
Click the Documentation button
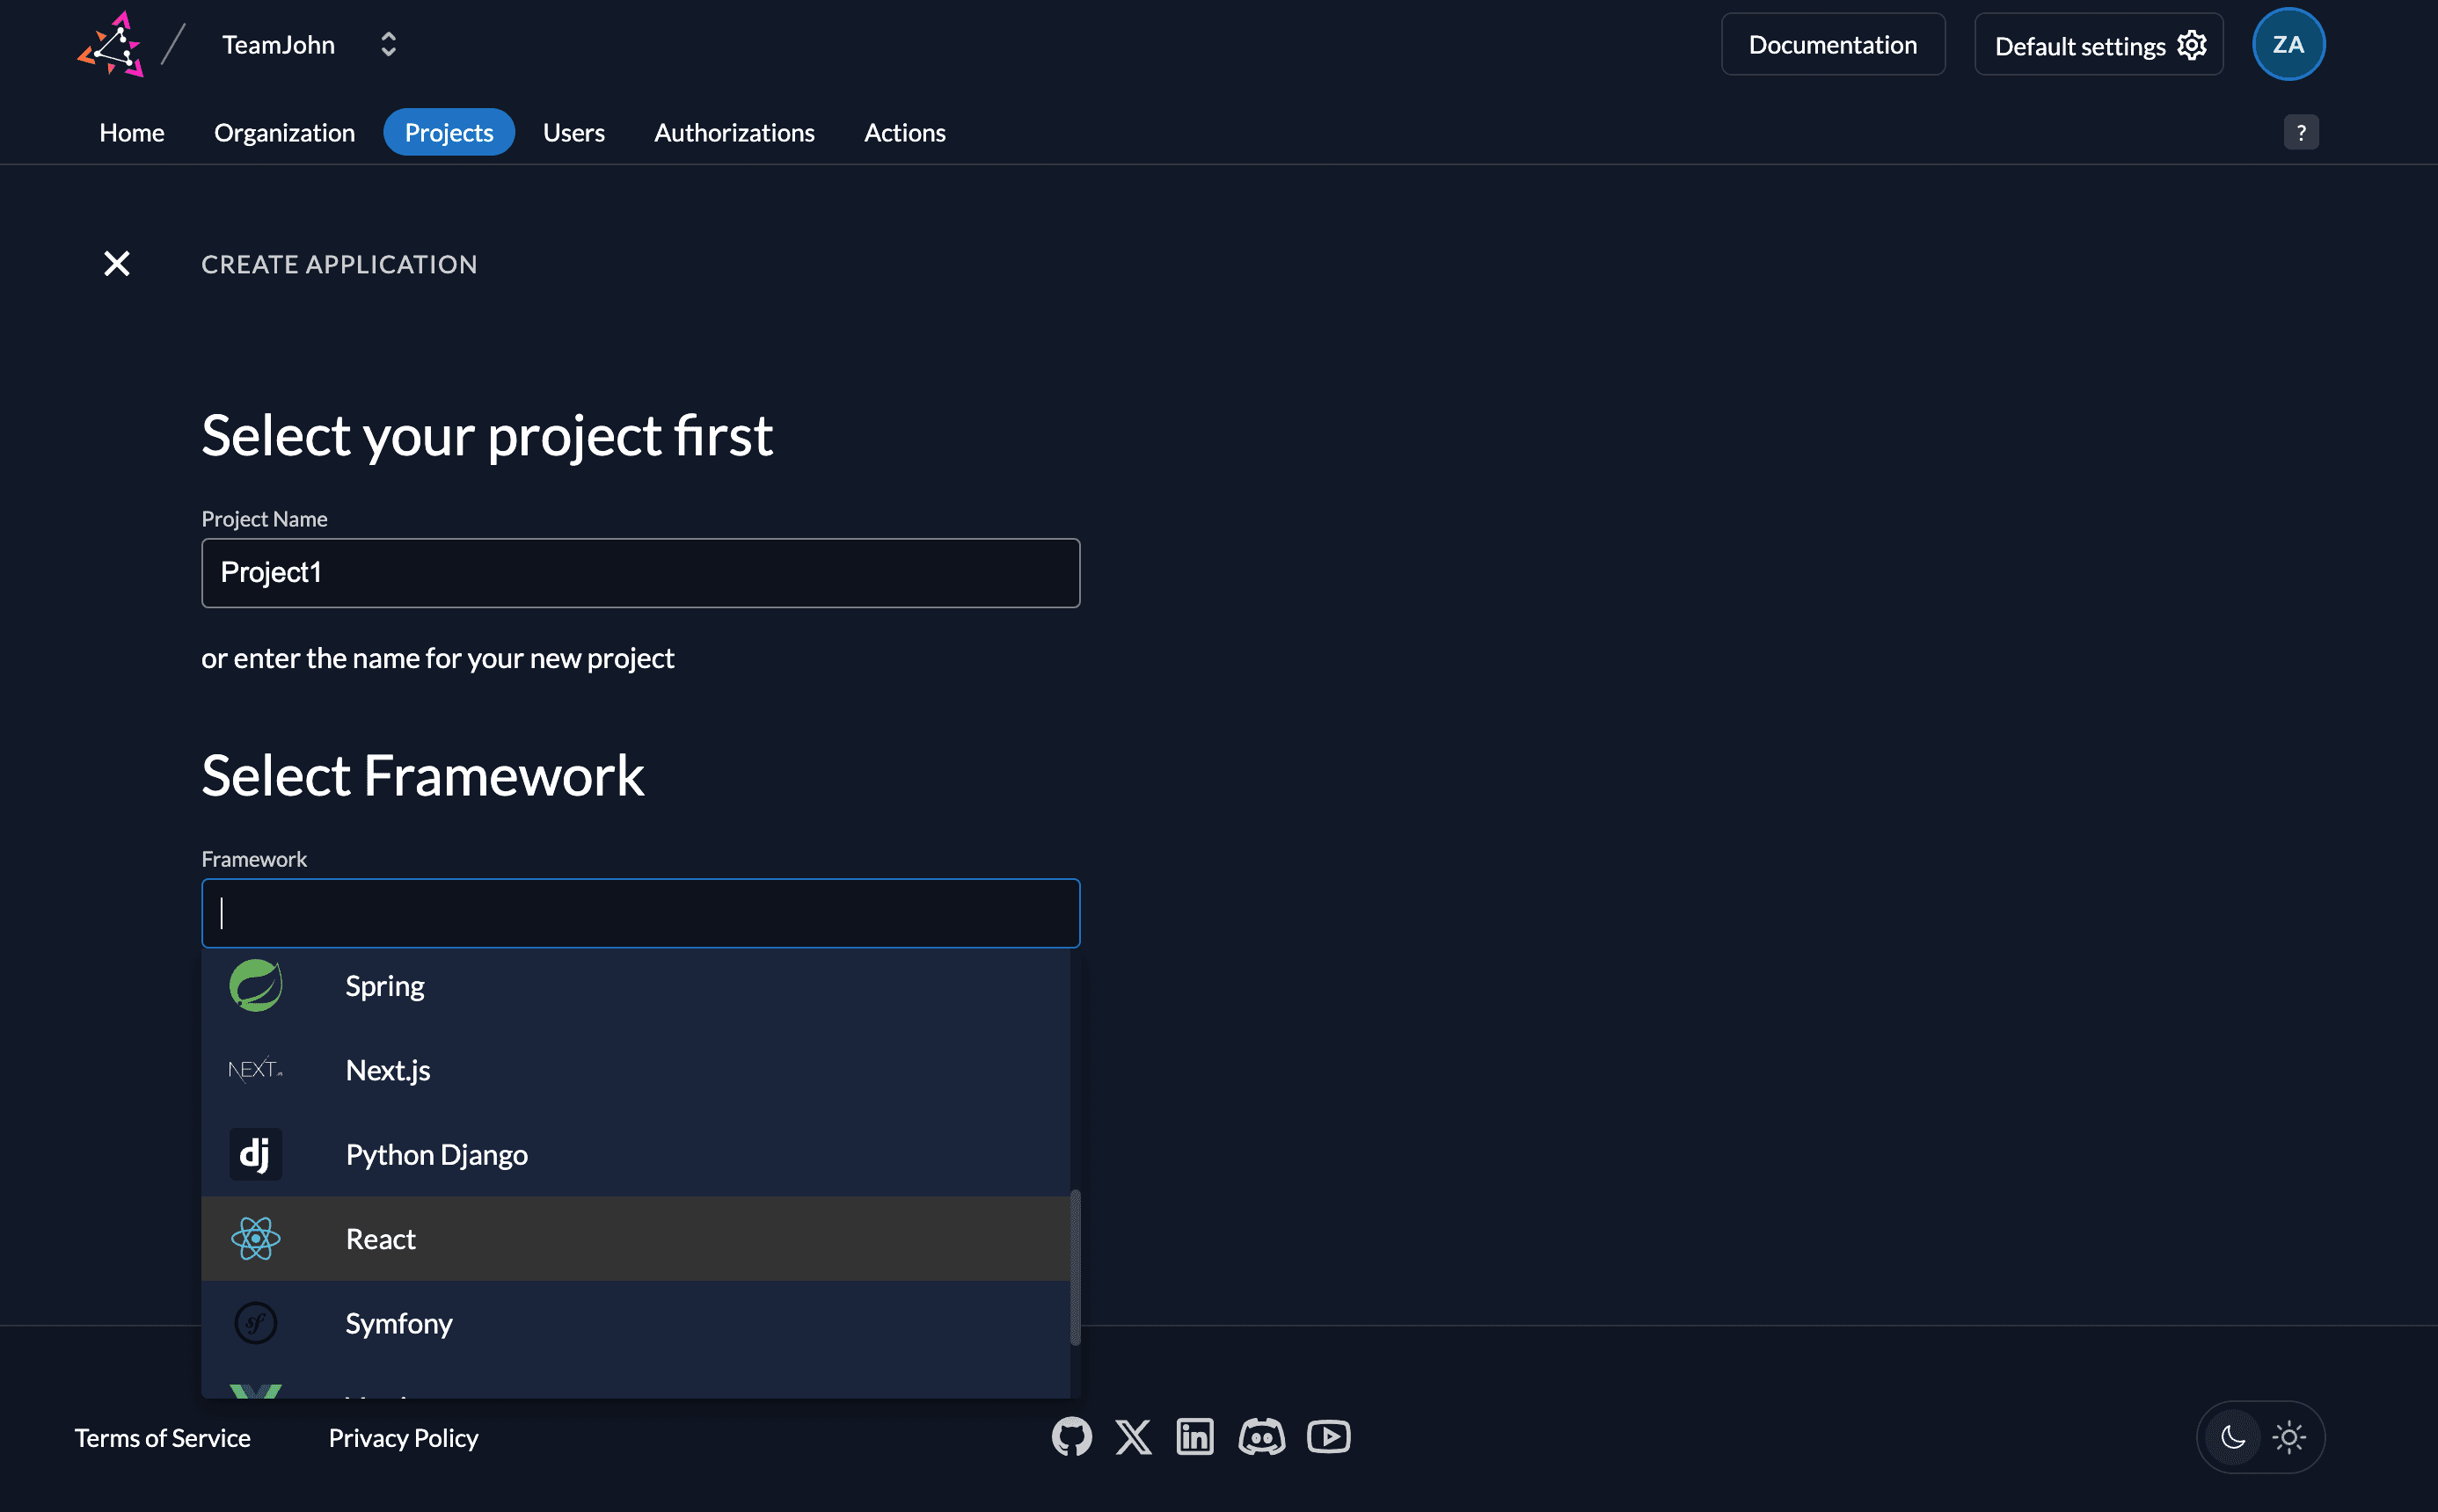1833,44
